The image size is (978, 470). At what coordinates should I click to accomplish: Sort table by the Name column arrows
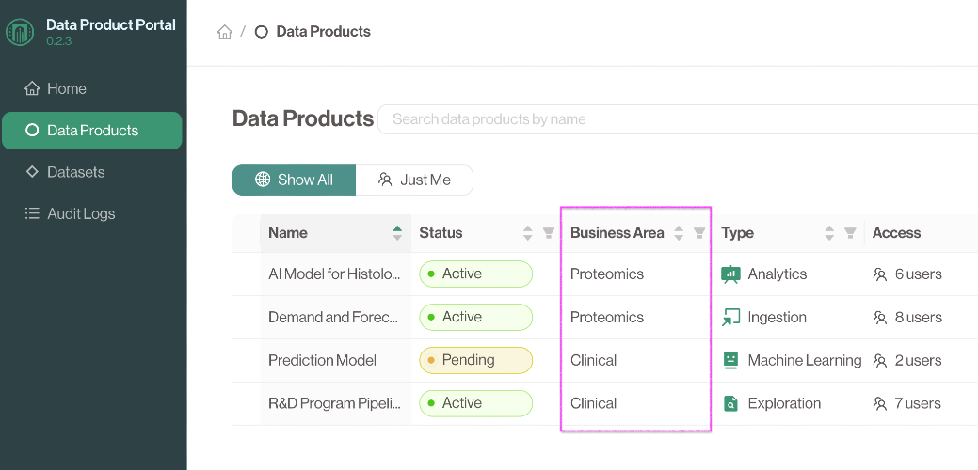(x=397, y=233)
